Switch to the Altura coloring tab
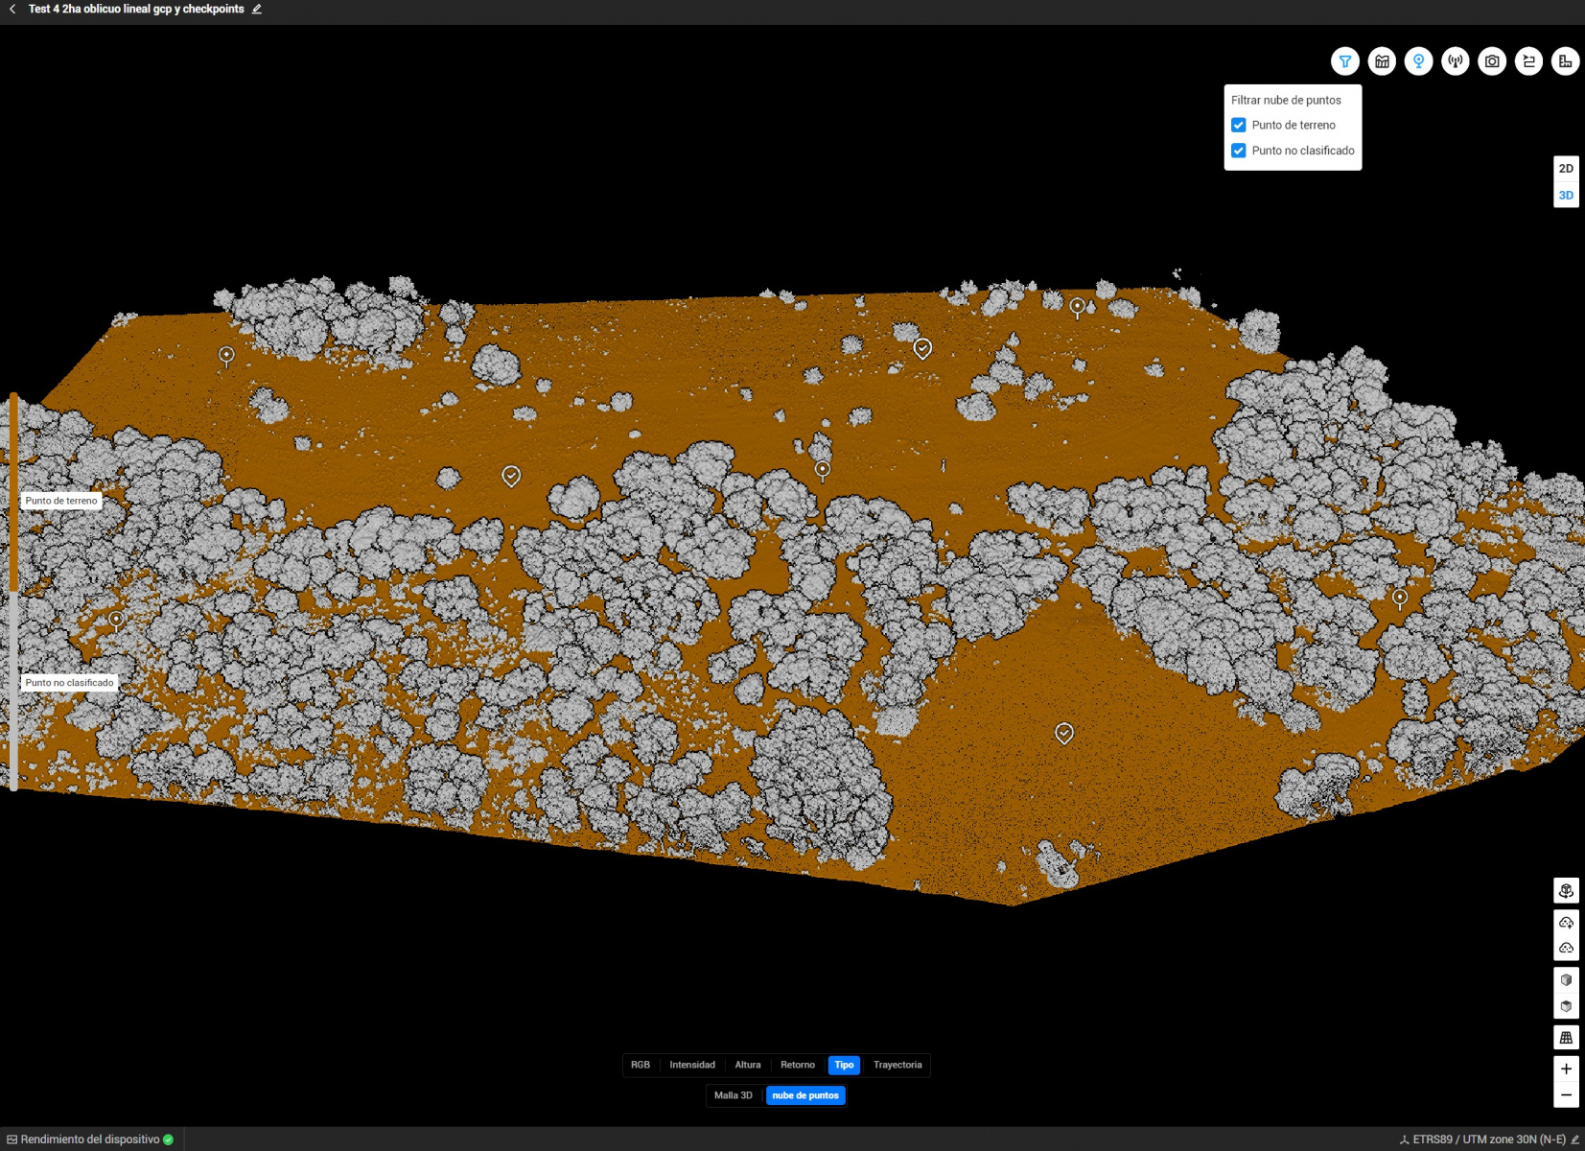Image resolution: width=1585 pixels, height=1151 pixels. pyautogui.click(x=747, y=1065)
